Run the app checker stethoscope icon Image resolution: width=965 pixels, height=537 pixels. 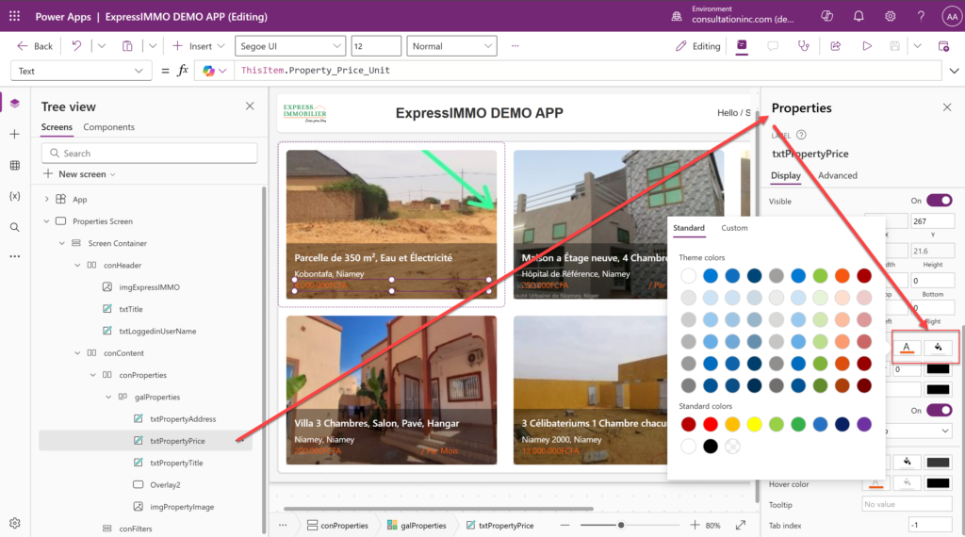coord(804,46)
